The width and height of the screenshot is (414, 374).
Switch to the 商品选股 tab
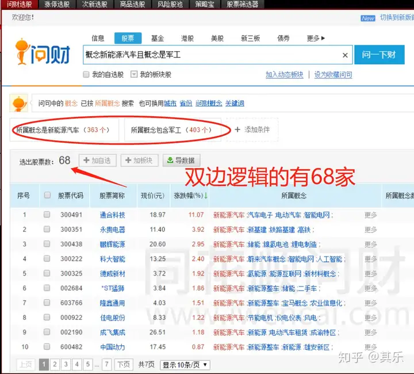pyautogui.click(x=132, y=4)
